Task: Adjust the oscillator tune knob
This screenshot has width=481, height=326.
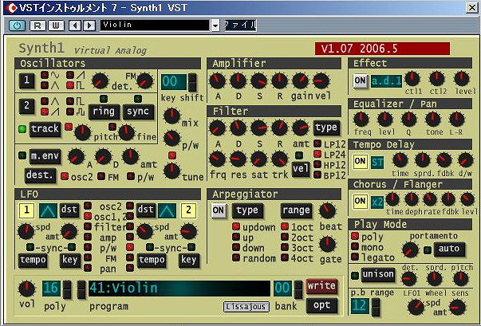Action: coord(172,171)
